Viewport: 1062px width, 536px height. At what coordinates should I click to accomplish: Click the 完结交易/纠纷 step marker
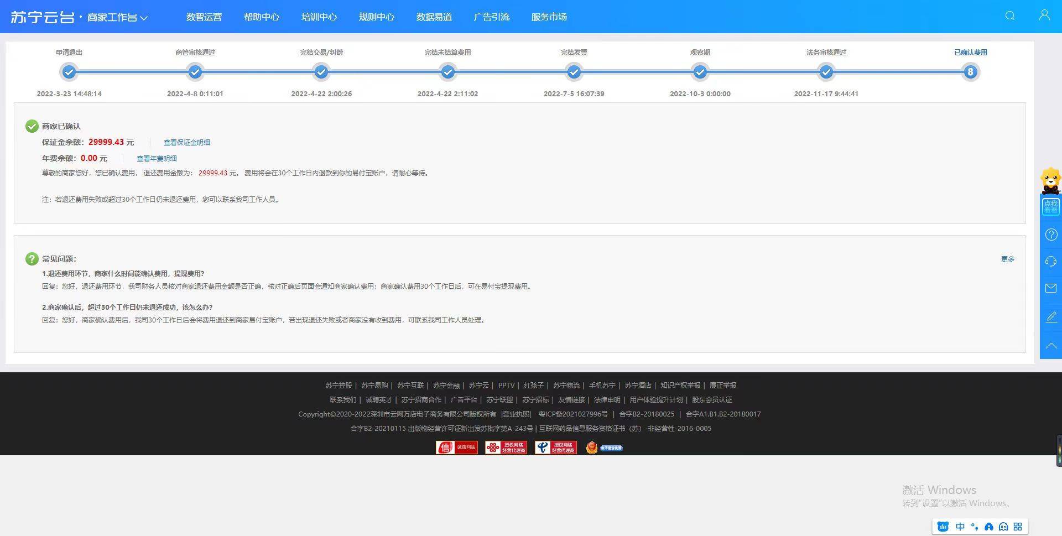(321, 72)
